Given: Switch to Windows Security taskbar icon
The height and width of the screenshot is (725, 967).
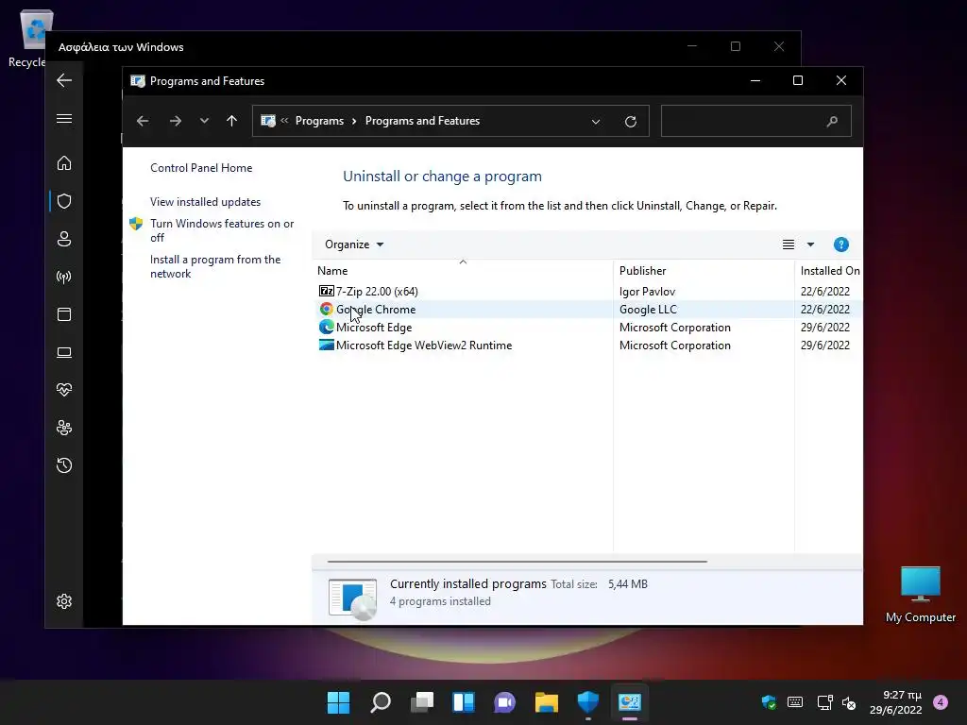Looking at the screenshot, I should point(587,702).
